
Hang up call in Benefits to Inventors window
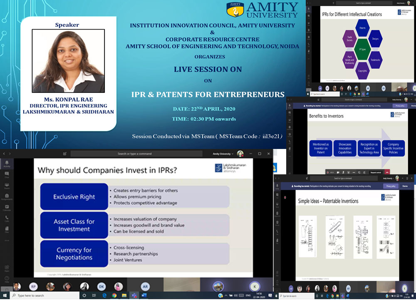pos(387,172)
